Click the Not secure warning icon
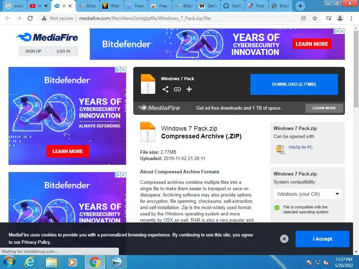 tap(44, 18)
